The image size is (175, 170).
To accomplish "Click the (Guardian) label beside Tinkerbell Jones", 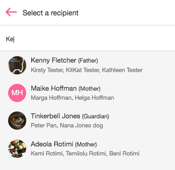I will (95, 117).
